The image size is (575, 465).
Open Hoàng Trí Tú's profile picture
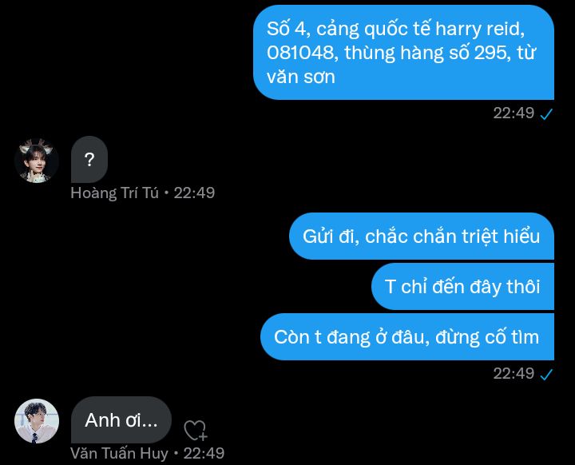[x=36, y=161]
